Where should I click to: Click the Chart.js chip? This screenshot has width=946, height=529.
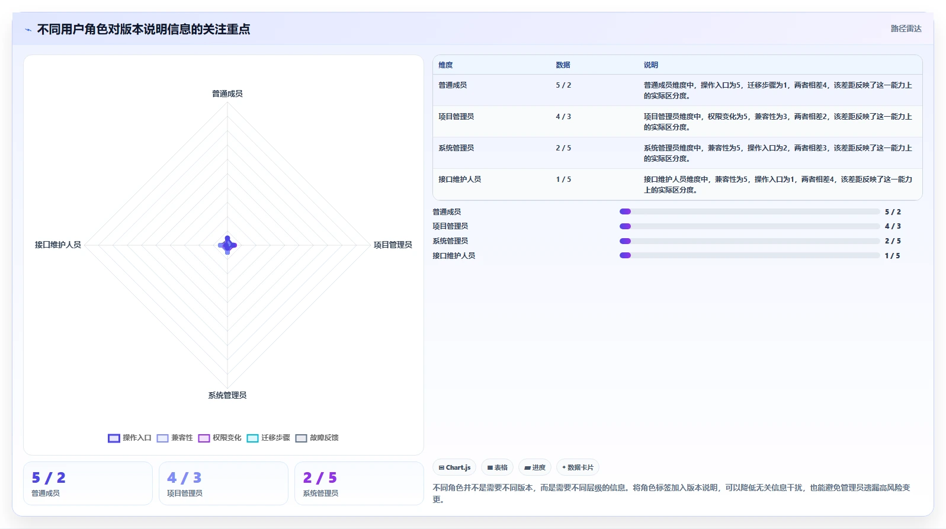(x=454, y=467)
